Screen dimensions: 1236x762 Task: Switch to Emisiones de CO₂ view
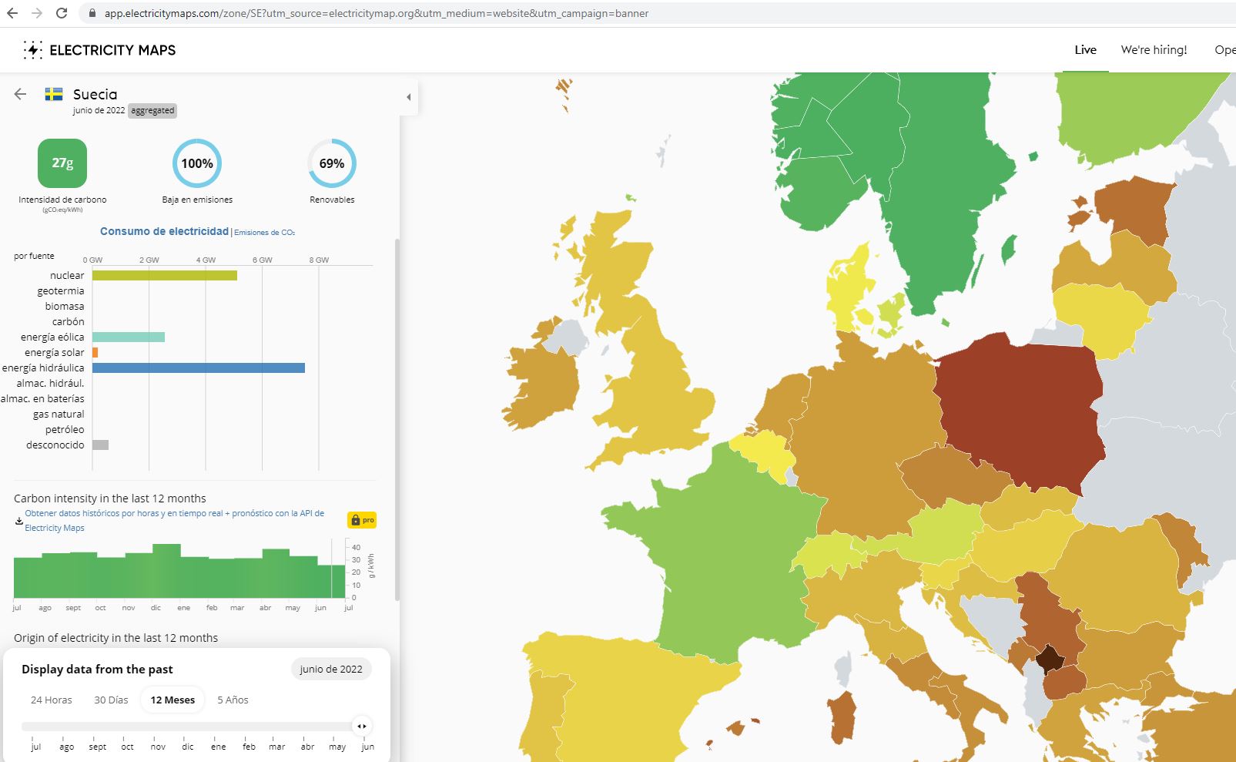[264, 233]
